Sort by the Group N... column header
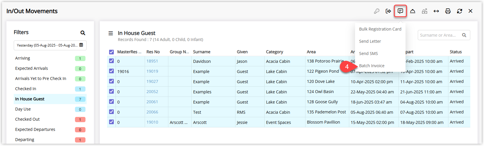The width and height of the screenshot is (484, 146). click(179, 52)
